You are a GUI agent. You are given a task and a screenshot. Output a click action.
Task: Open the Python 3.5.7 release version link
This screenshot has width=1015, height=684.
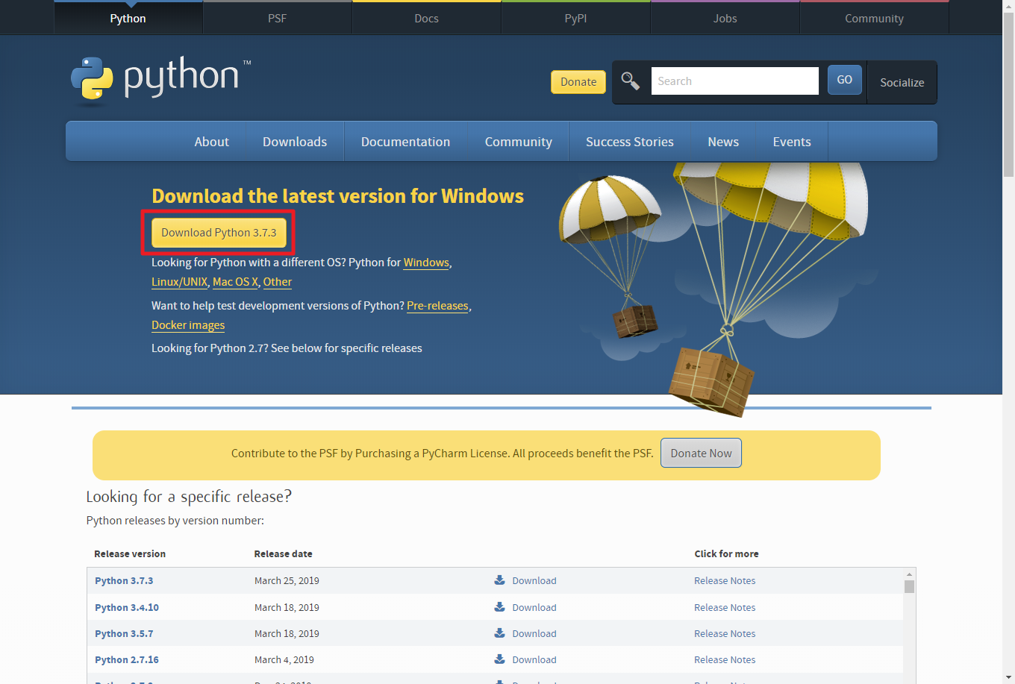(124, 633)
